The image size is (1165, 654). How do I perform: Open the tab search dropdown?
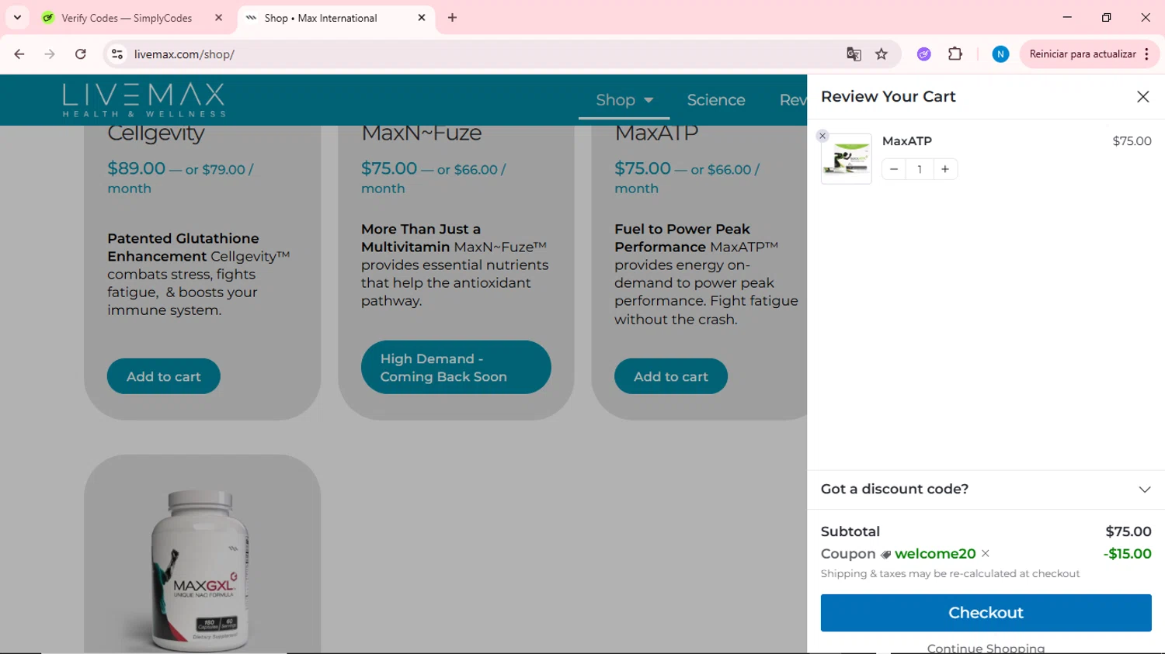coord(17,17)
